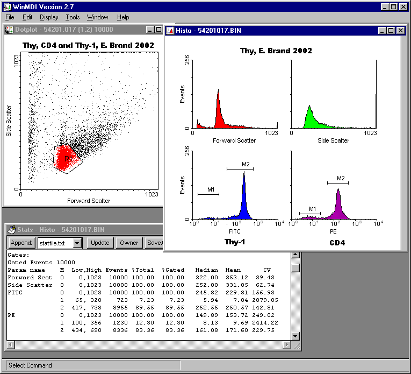Open the statfile.txt dropdown arrow
Image resolution: width=411 pixels, height=374 pixels.
pos(77,243)
